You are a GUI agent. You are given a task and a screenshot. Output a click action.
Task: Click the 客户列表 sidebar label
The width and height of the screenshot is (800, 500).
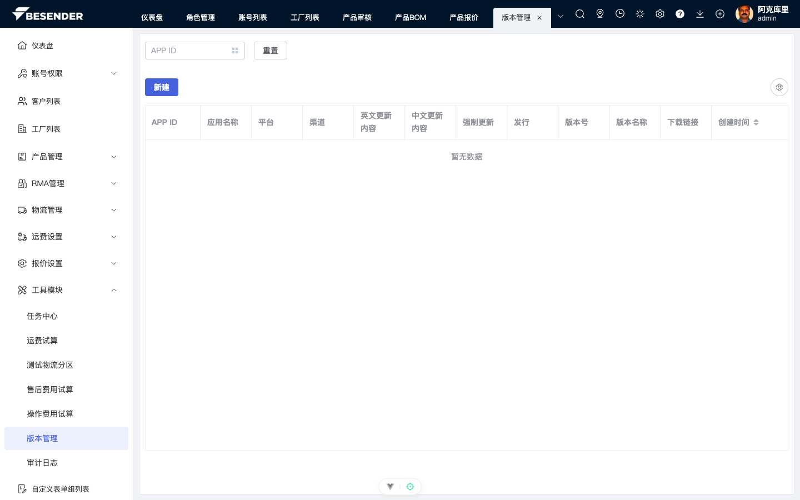(46, 101)
